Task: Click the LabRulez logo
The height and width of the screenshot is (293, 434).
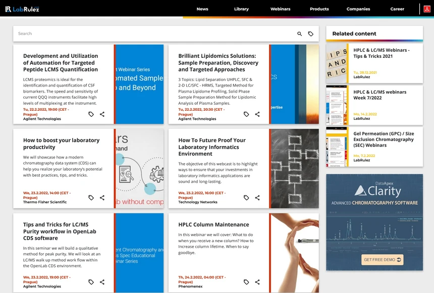Action: pyautogui.click(x=22, y=9)
